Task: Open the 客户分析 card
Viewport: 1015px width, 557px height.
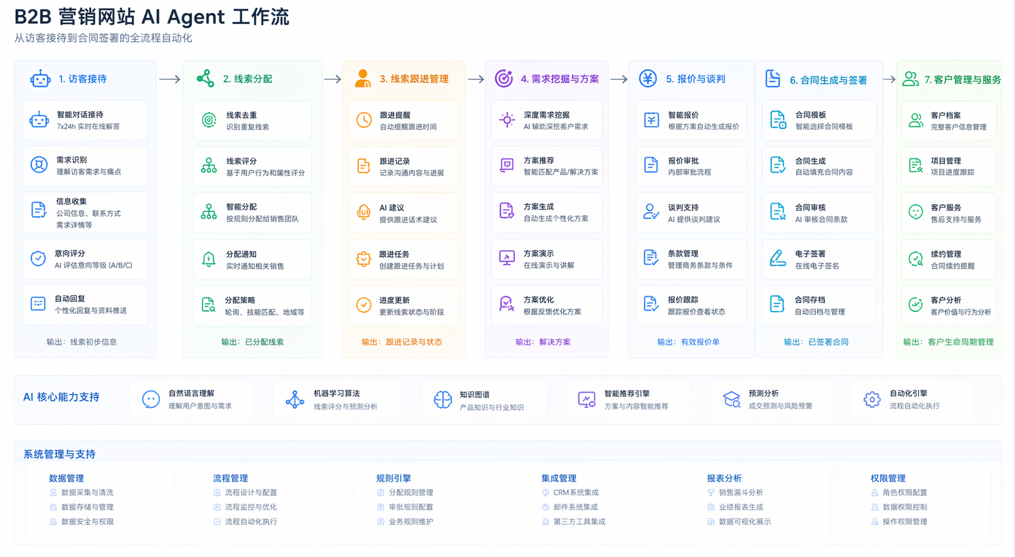Action: (949, 306)
